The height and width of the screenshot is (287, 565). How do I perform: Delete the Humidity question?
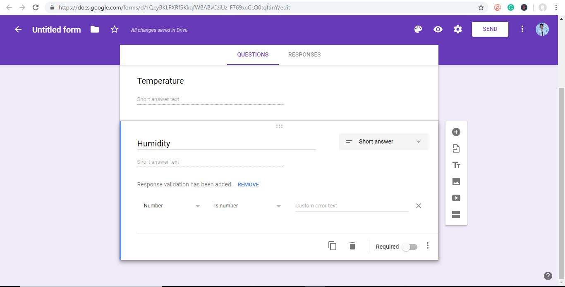click(352, 246)
